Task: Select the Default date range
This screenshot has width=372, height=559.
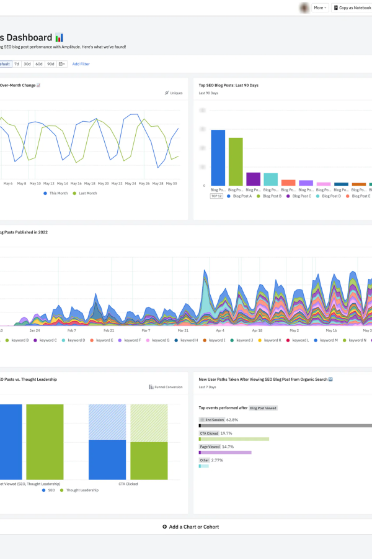Action: point(6,64)
